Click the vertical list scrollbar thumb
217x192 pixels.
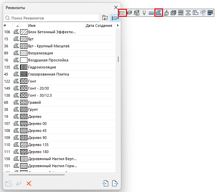(x=118, y=59)
